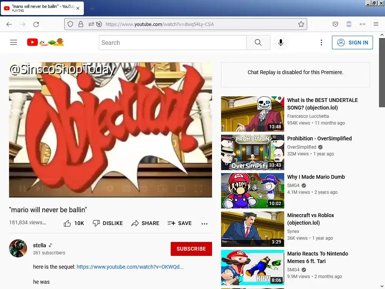385x289 pixels.
Task: Pause the video playback
Action: [x=22, y=189]
